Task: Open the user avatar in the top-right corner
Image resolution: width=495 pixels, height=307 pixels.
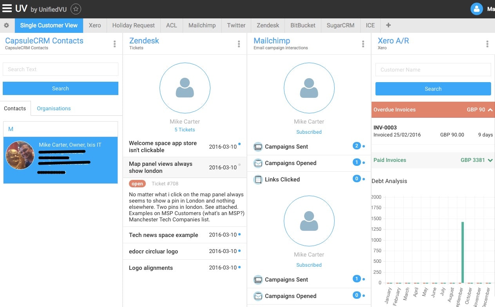Action: tap(477, 9)
